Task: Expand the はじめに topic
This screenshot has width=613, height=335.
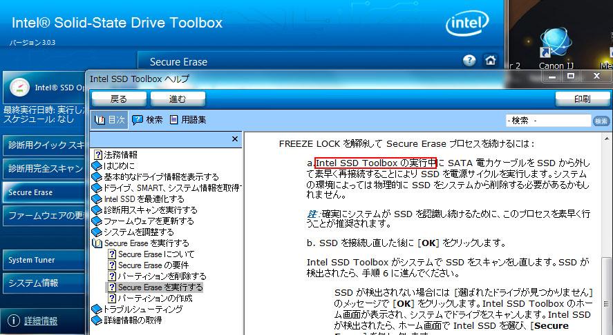Action: point(120,165)
